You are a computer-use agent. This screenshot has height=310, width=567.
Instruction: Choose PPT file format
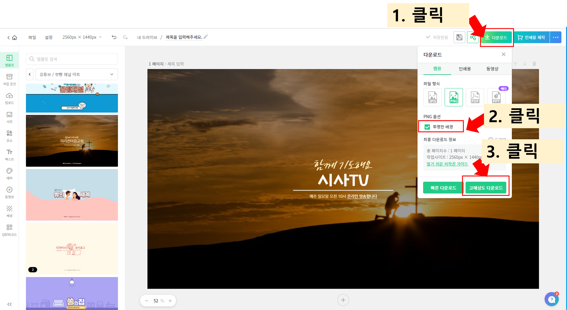click(x=496, y=97)
